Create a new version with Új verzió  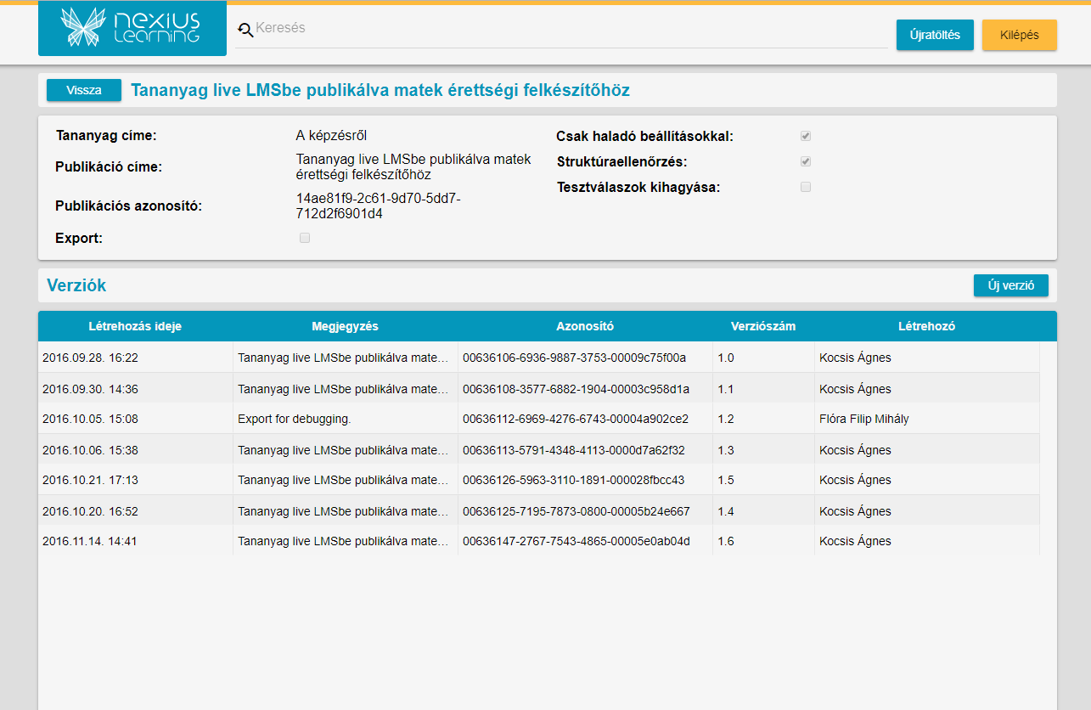point(1010,285)
